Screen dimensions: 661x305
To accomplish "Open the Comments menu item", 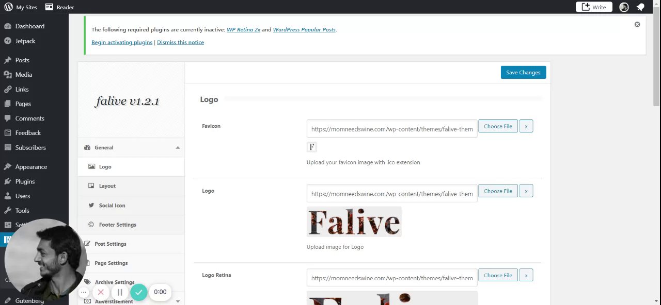I will point(34,118).
